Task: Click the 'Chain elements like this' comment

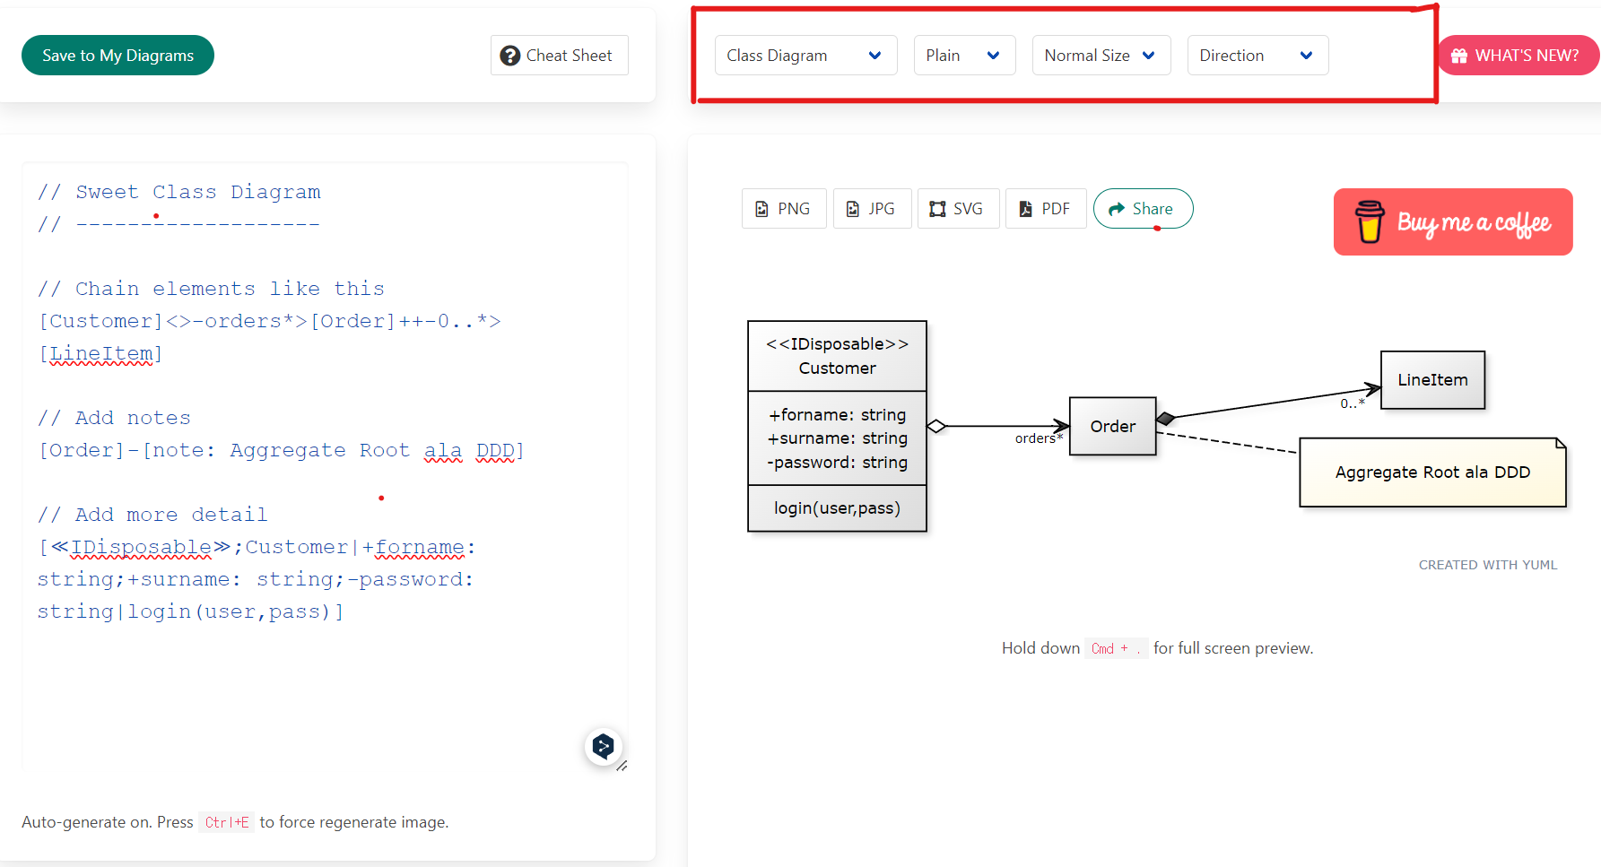Action: coord(211,289)
